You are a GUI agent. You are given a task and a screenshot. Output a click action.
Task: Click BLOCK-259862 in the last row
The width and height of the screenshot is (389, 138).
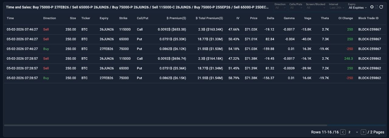[369, 78]
